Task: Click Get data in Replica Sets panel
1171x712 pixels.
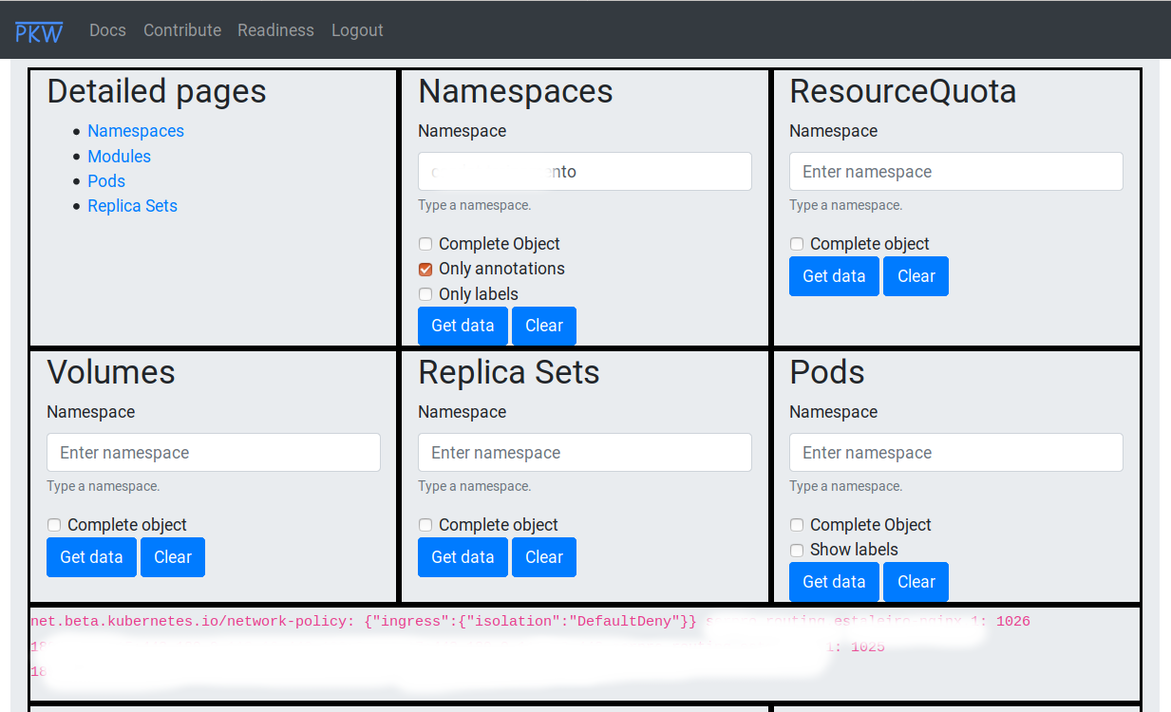Action: click(x=463, y=557)
